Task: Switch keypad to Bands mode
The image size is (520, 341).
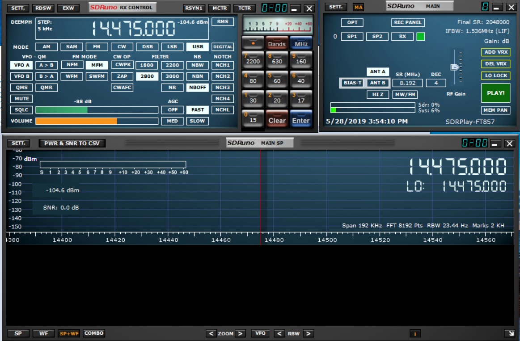Action: (x=277, y=43)
